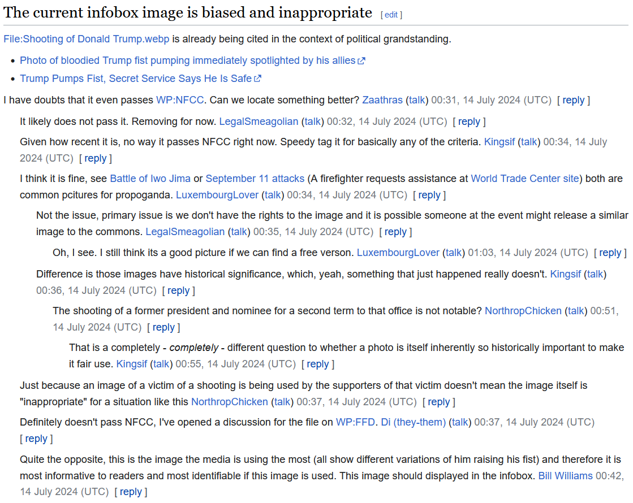The width and height of the screenshot is (633, 503).
Task: Click the heading 'The current infobox image is biased and inappropriate'
Action: [x=188, y=13]
